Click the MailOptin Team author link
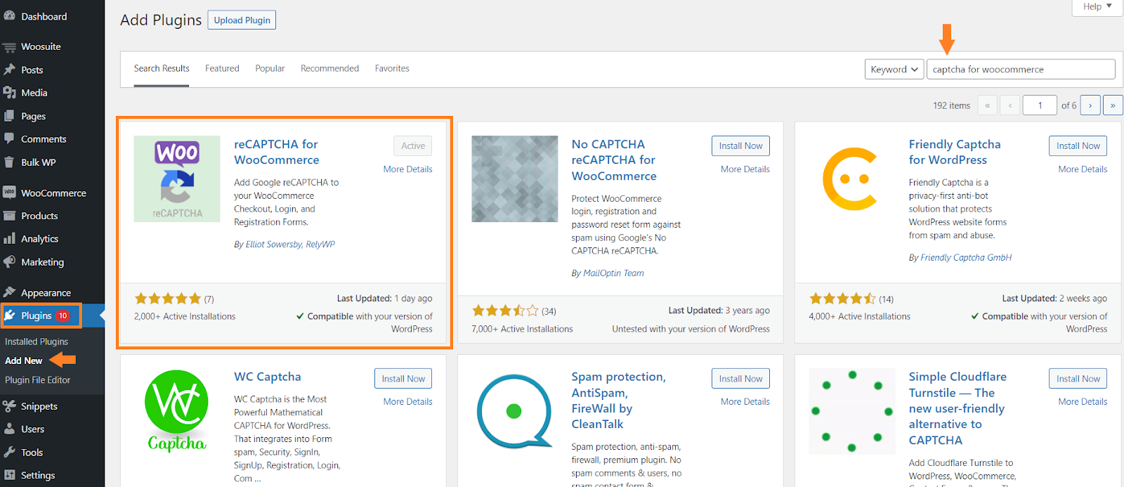The image size is (1124, 487). pyautogui.click(x=613, y=273)
